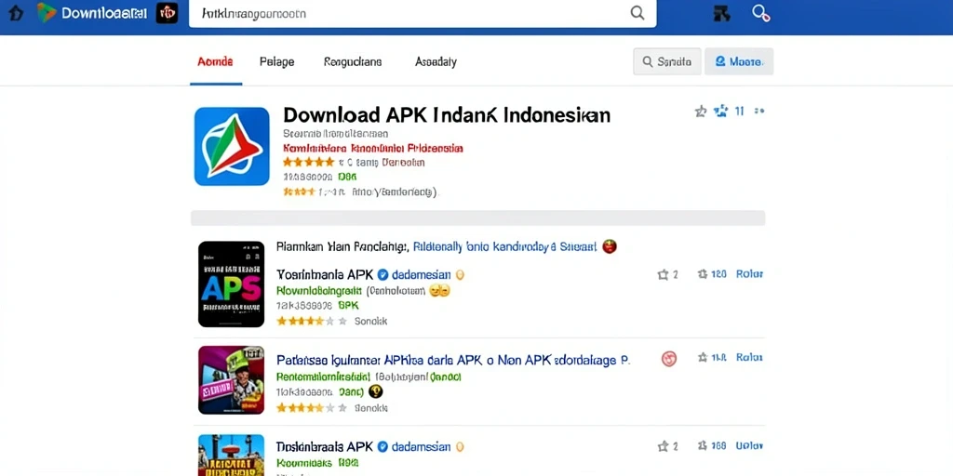The image size is (953, 476).
Task: Click the star outline icon beside main title
Action: [x=701, y=112]
